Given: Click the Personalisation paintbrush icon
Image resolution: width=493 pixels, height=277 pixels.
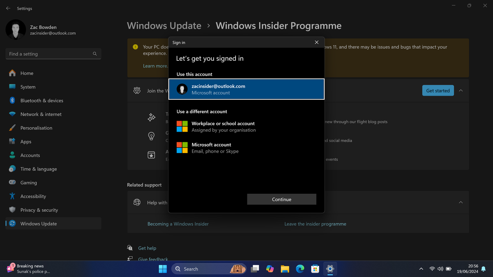Looking at the screenshot, I should [x=12, y=128].
